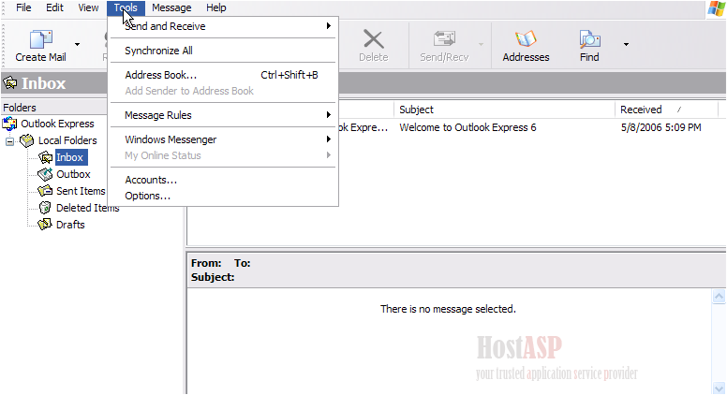Click the Outbox folder icon
Viewport: 727px width, 395px height.
click(x=45, y=175)
